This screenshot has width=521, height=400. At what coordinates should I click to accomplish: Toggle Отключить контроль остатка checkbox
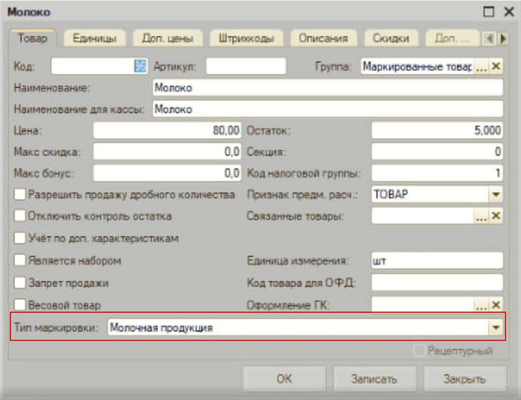20,215
